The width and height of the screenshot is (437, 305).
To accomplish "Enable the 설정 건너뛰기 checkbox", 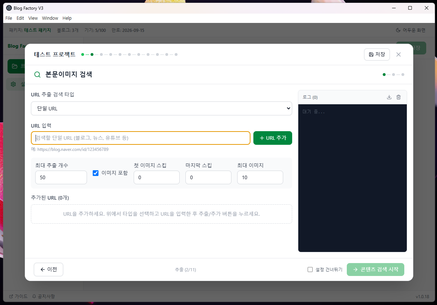I will coord(310,269).
